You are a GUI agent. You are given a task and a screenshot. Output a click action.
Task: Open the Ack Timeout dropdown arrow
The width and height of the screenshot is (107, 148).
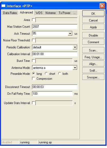coord(70,34)
